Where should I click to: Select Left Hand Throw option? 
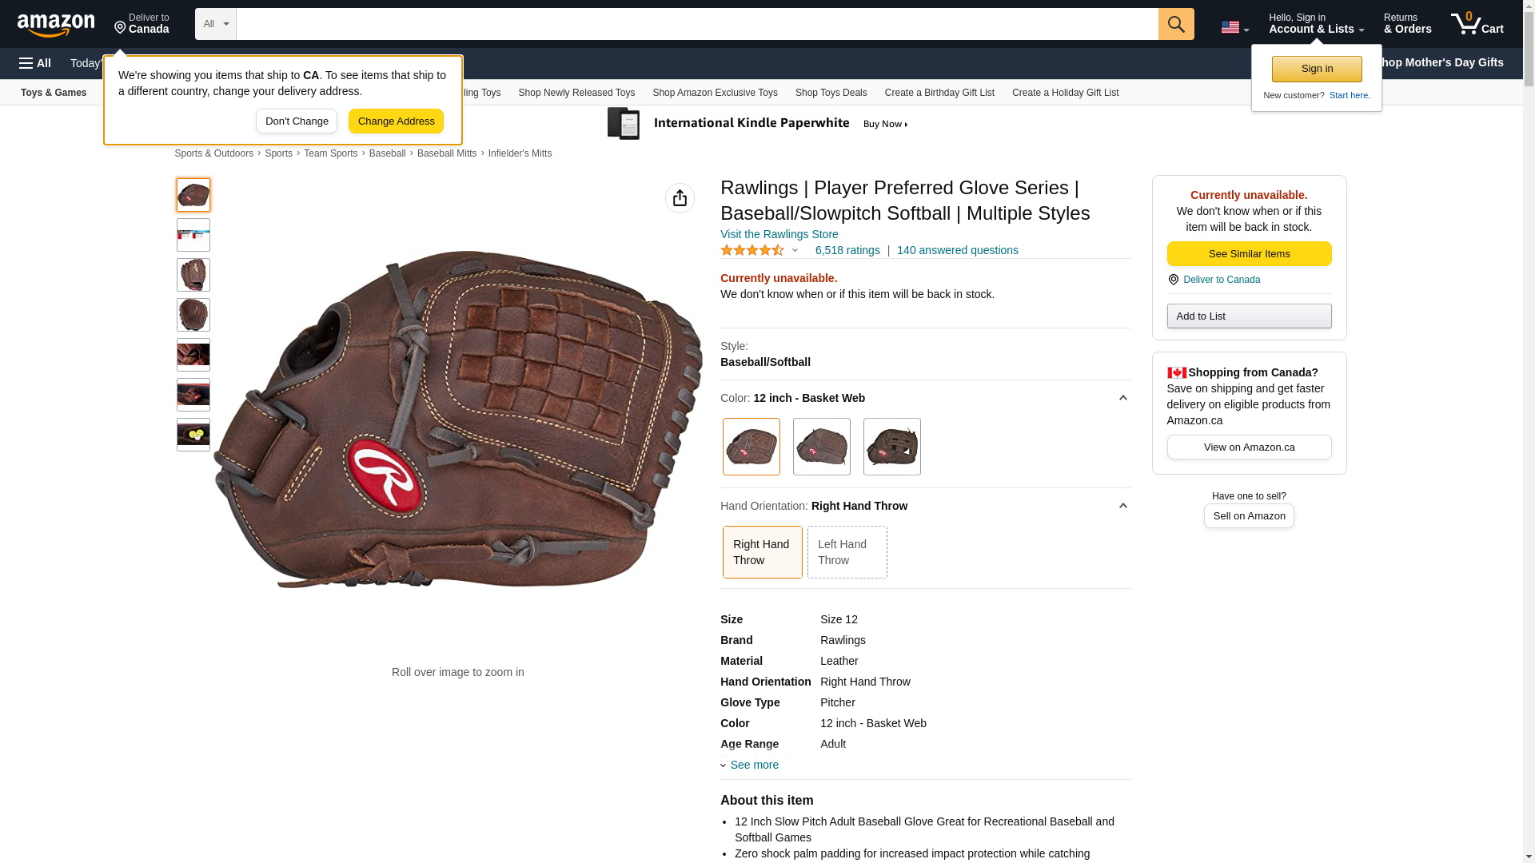847,552
